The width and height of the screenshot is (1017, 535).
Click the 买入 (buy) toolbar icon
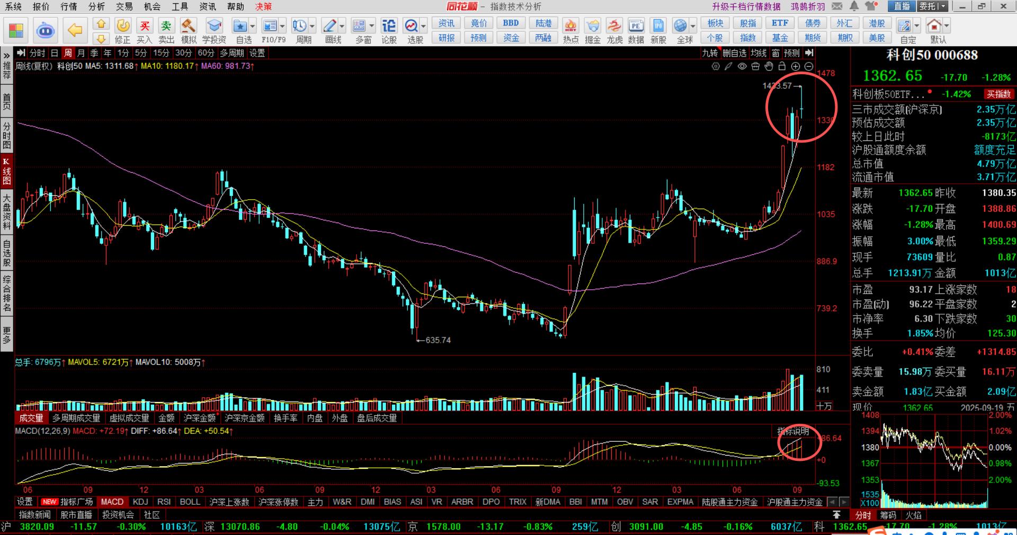144,30
